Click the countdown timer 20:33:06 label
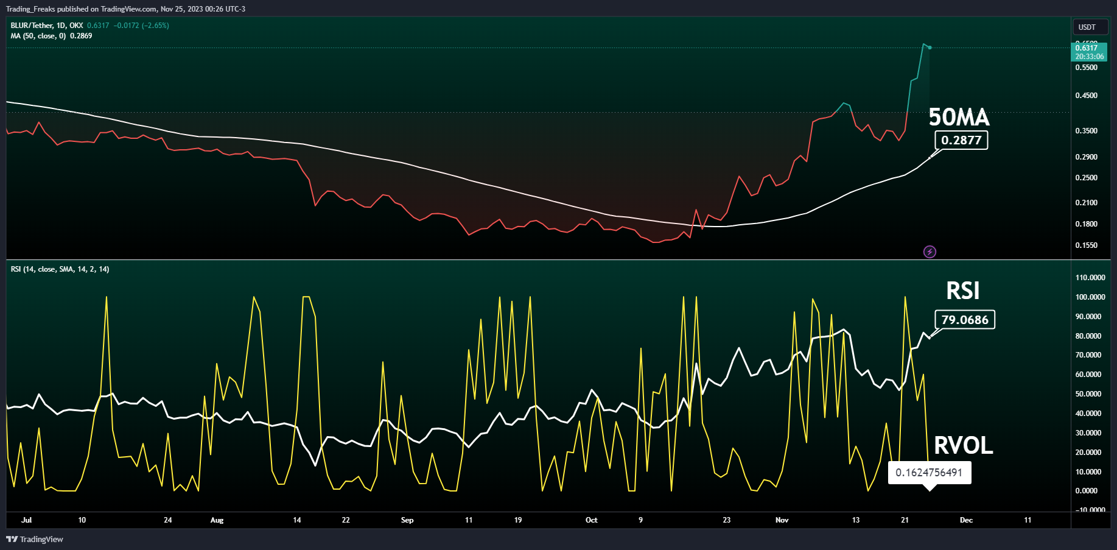 coord(1089,57)
